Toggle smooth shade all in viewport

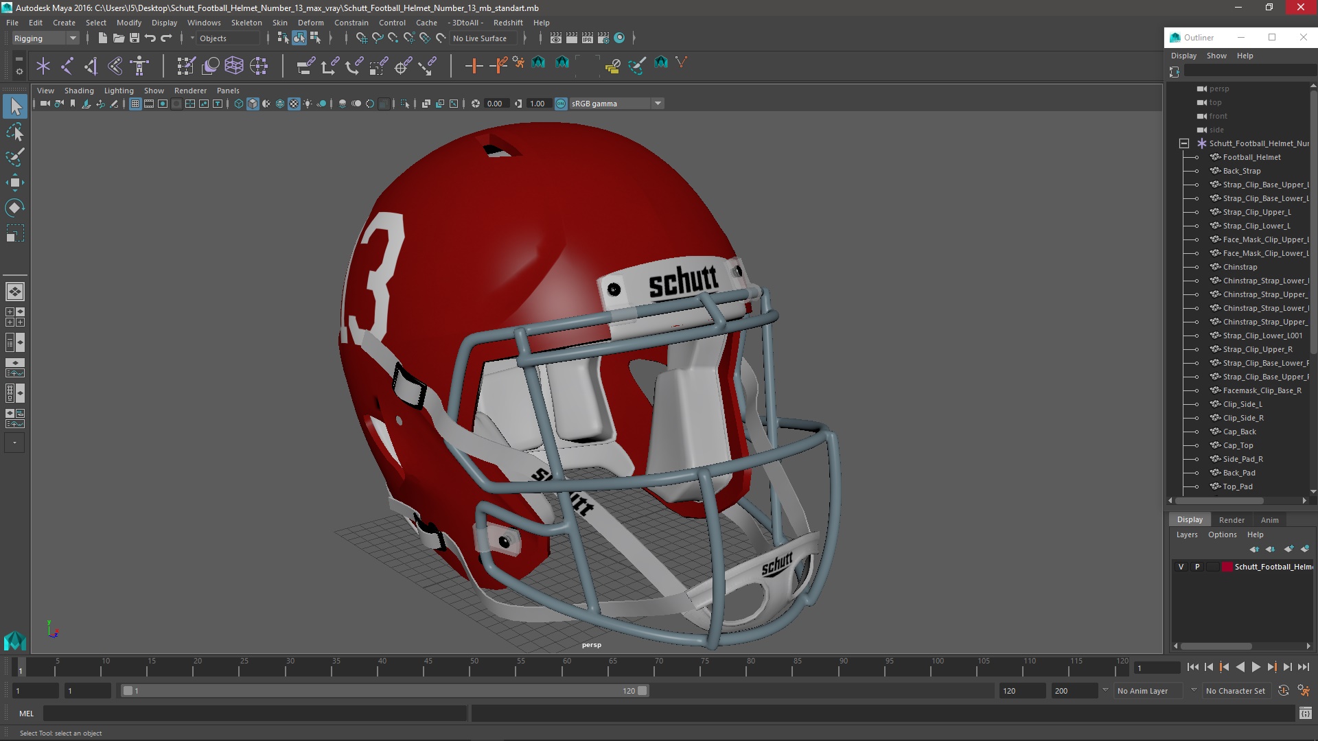(253, 104)
